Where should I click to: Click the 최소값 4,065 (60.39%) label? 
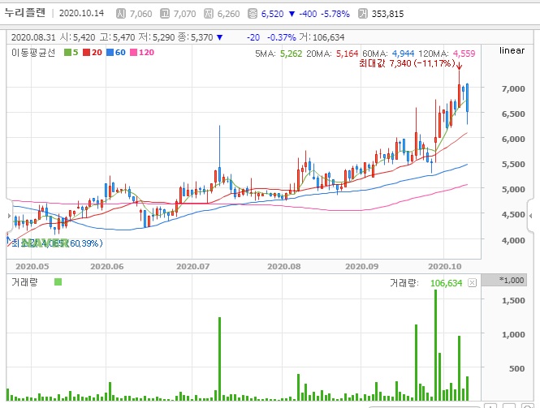(x=57, y=243)
